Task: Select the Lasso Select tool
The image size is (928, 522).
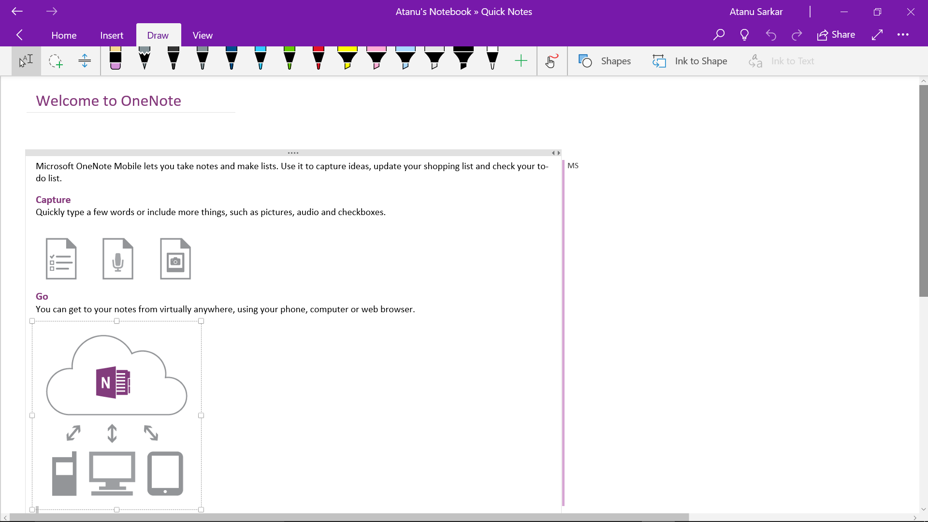Action: [x=56, y=61]
